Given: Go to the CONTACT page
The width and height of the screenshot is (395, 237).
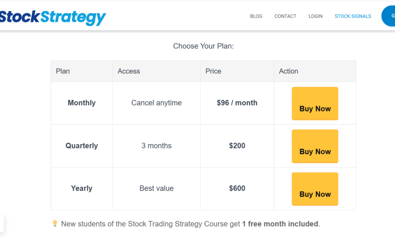Looking at the screenshot, I should pos(285,16).
